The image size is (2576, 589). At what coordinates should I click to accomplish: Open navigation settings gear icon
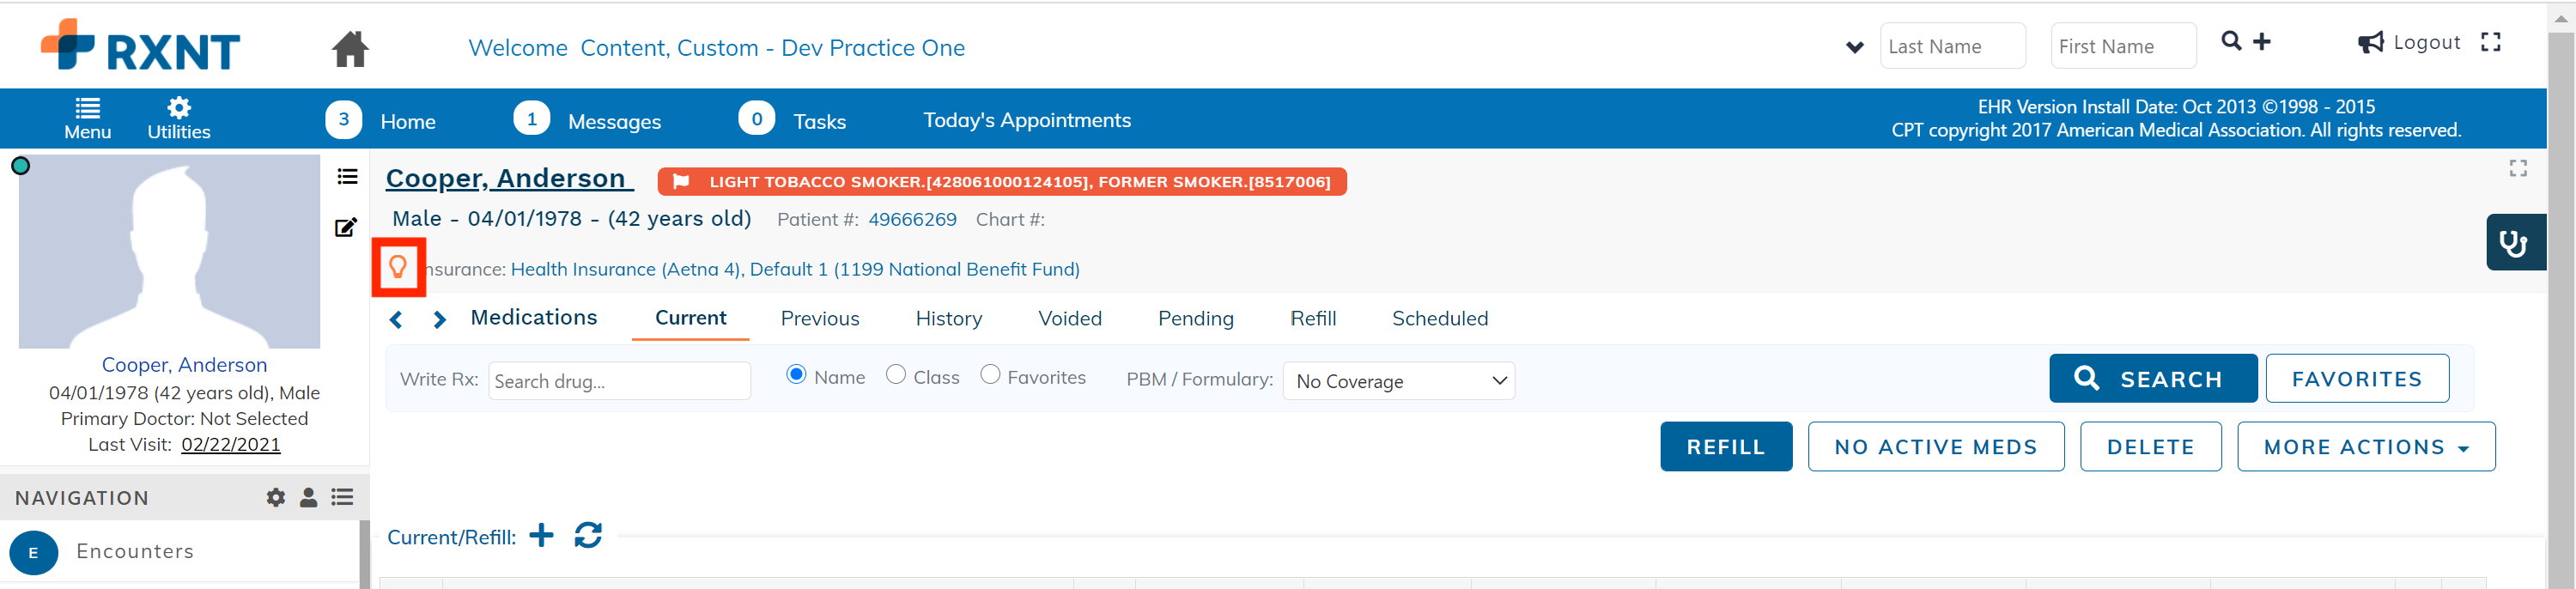[x=276, y=497]
